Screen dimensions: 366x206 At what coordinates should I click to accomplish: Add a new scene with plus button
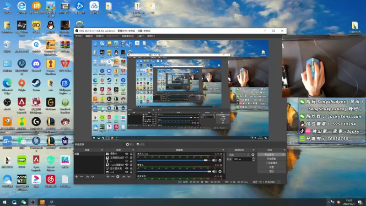[x=76, y=176]
